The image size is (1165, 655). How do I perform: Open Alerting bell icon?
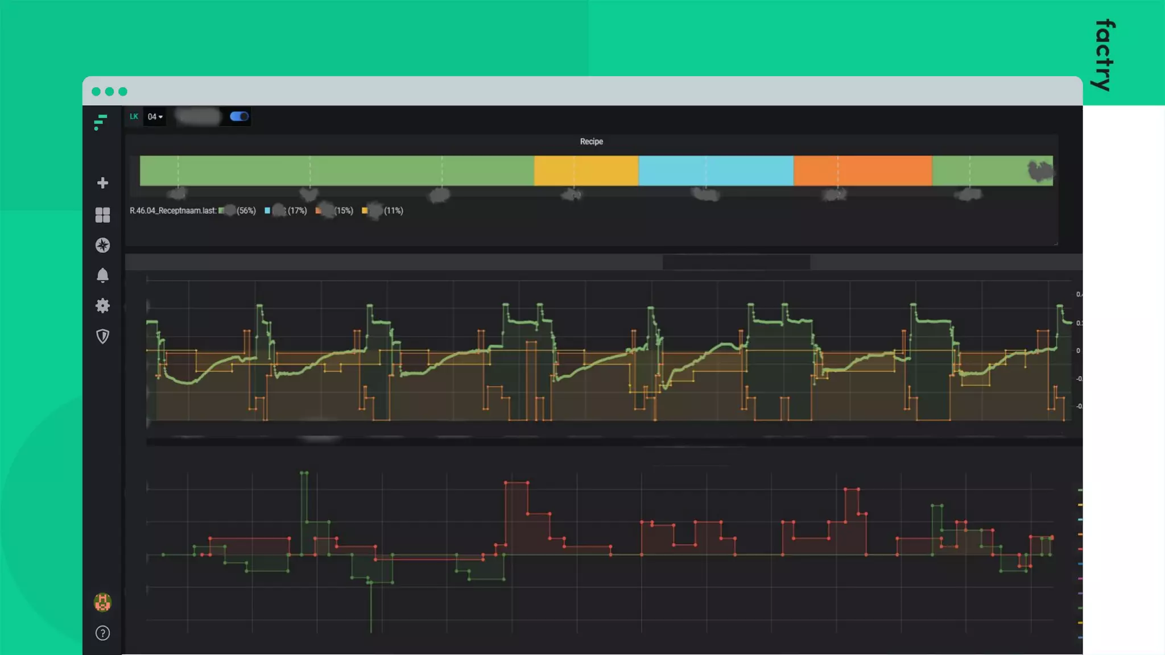click(102, 276)
